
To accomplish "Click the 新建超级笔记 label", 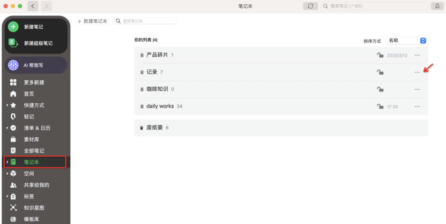I will point(38,43).
